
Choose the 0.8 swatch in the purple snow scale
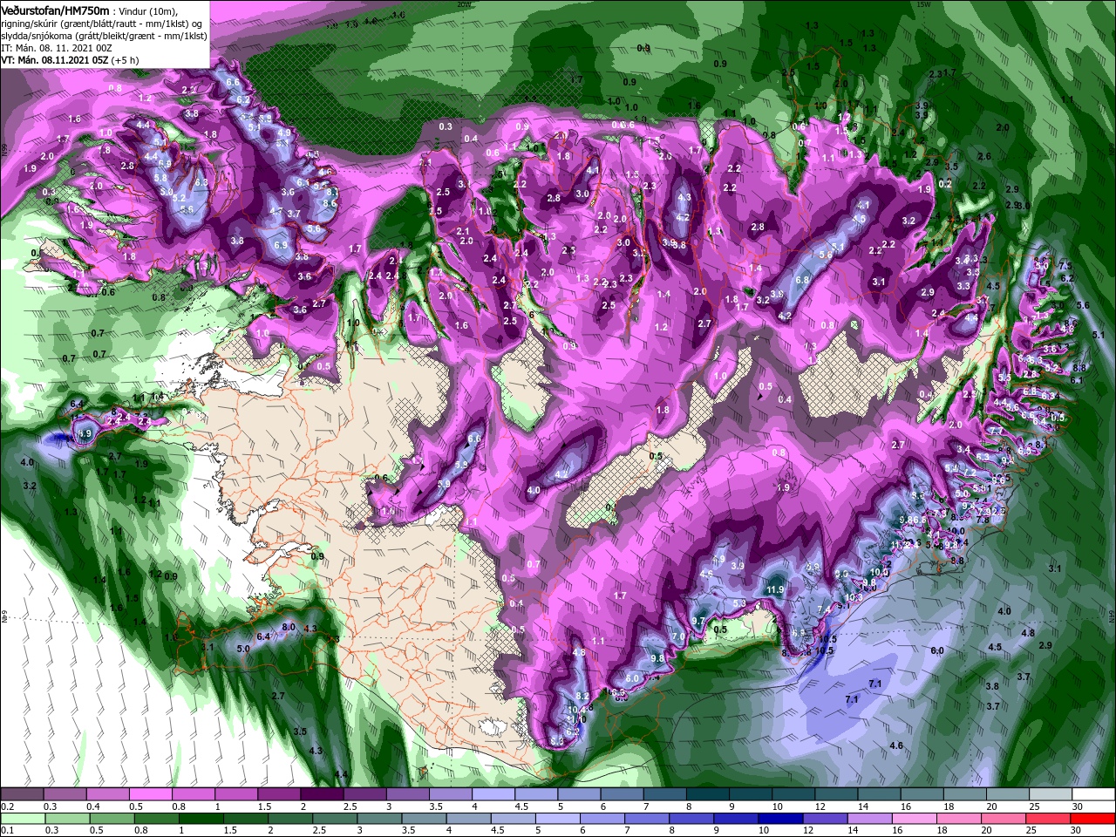[193, 794]
